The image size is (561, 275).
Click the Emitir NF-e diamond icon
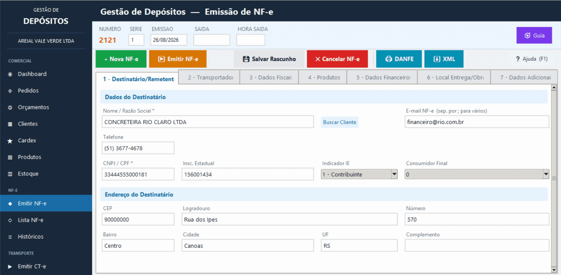[x=10, y=204]
